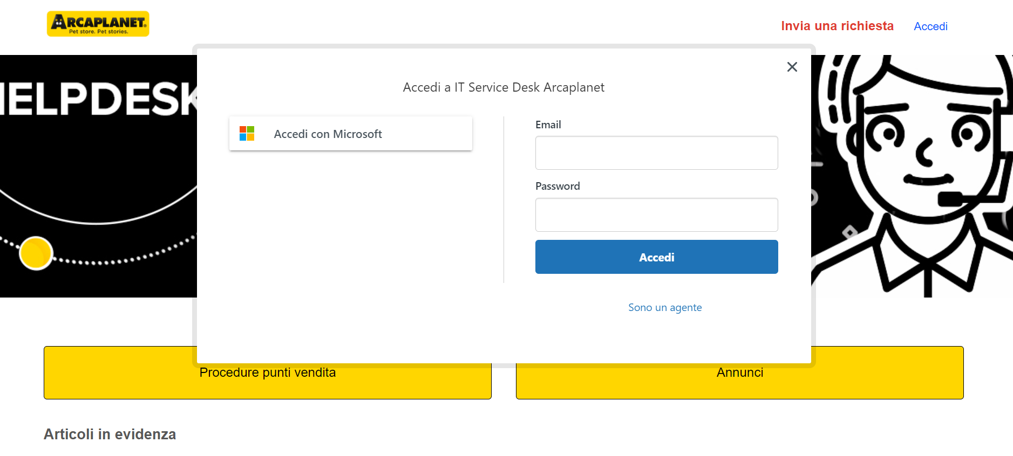Open the Annunci category tile
This screenshot has height=456, width=1013.
[x=740, y=372]
